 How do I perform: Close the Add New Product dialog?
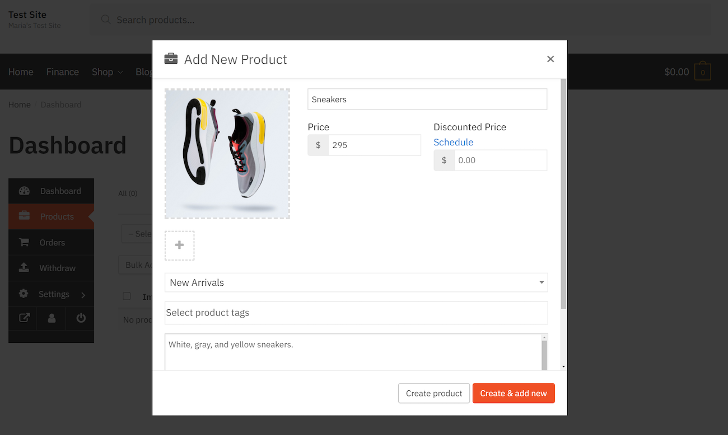(x=550, y=59)
